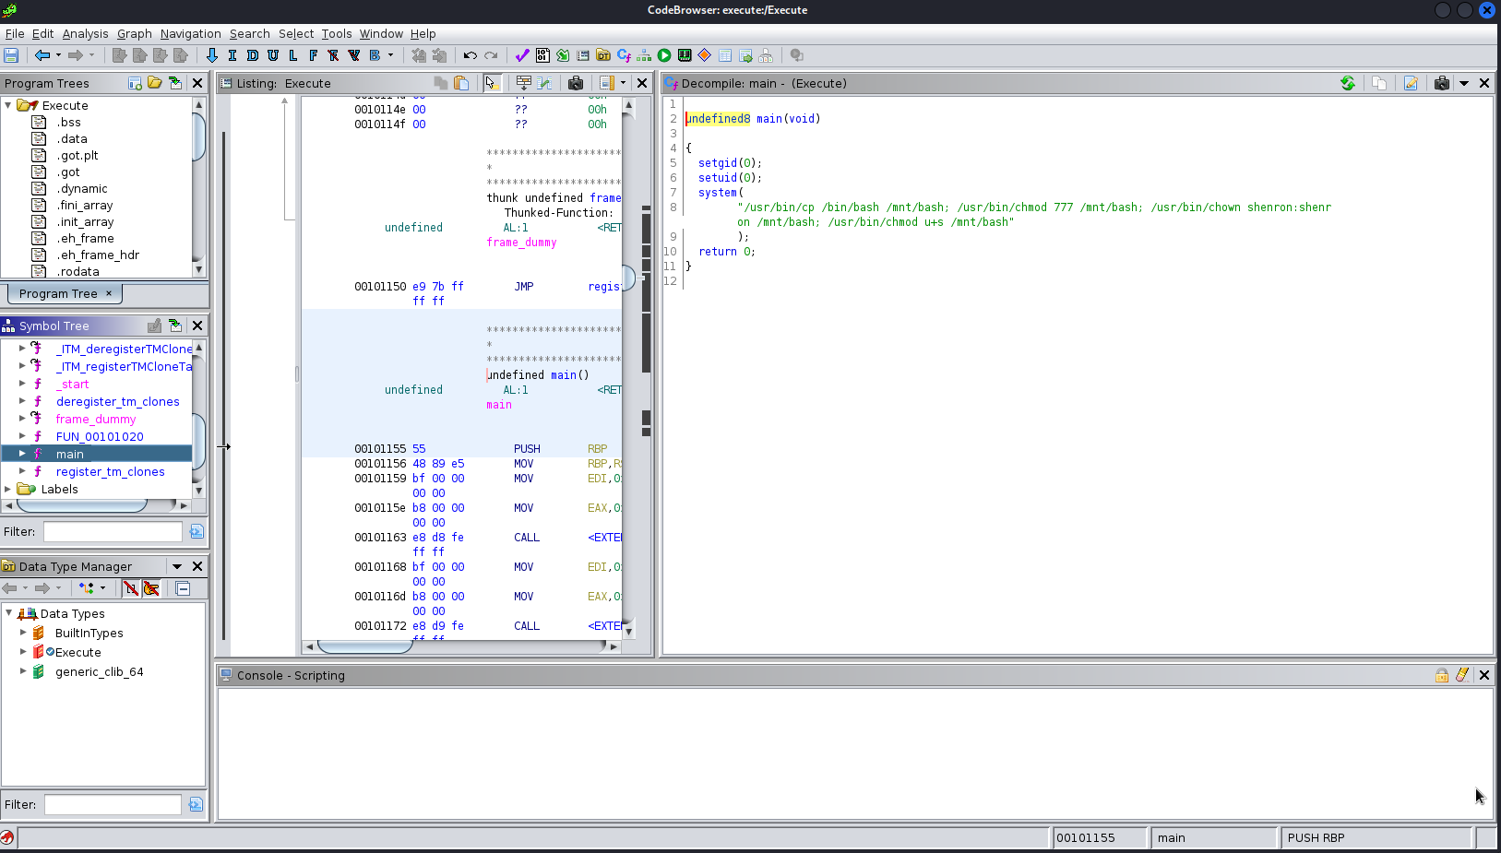Navigate to next Label (L icon)
The height and width of the screenshot is (853, 1501).
pos(293,55)
